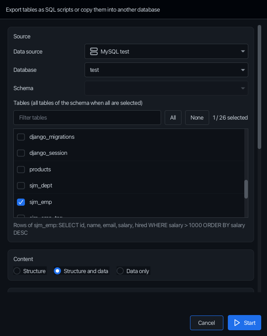Check the products table checkbox

point(21,170)
